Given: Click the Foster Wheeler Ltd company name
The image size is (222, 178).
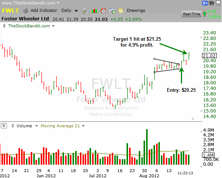Looking at the screenshot, I should click(x=25, y=19).
